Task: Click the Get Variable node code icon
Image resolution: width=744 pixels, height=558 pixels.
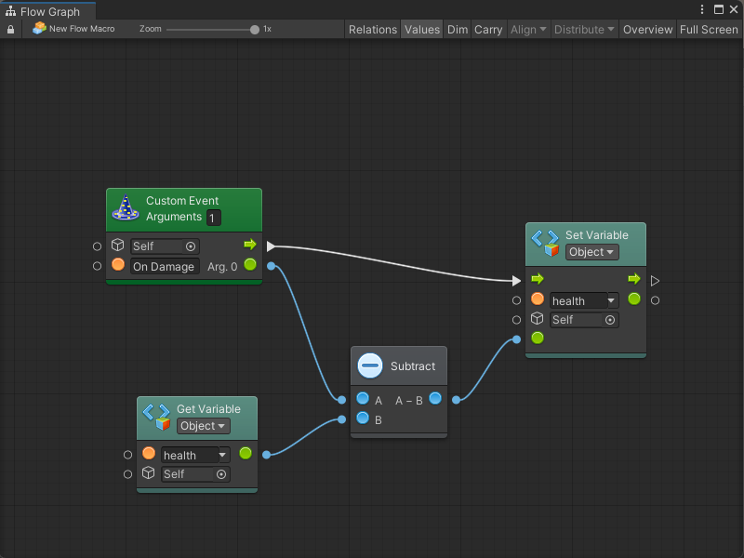Action: pos(156,416)
